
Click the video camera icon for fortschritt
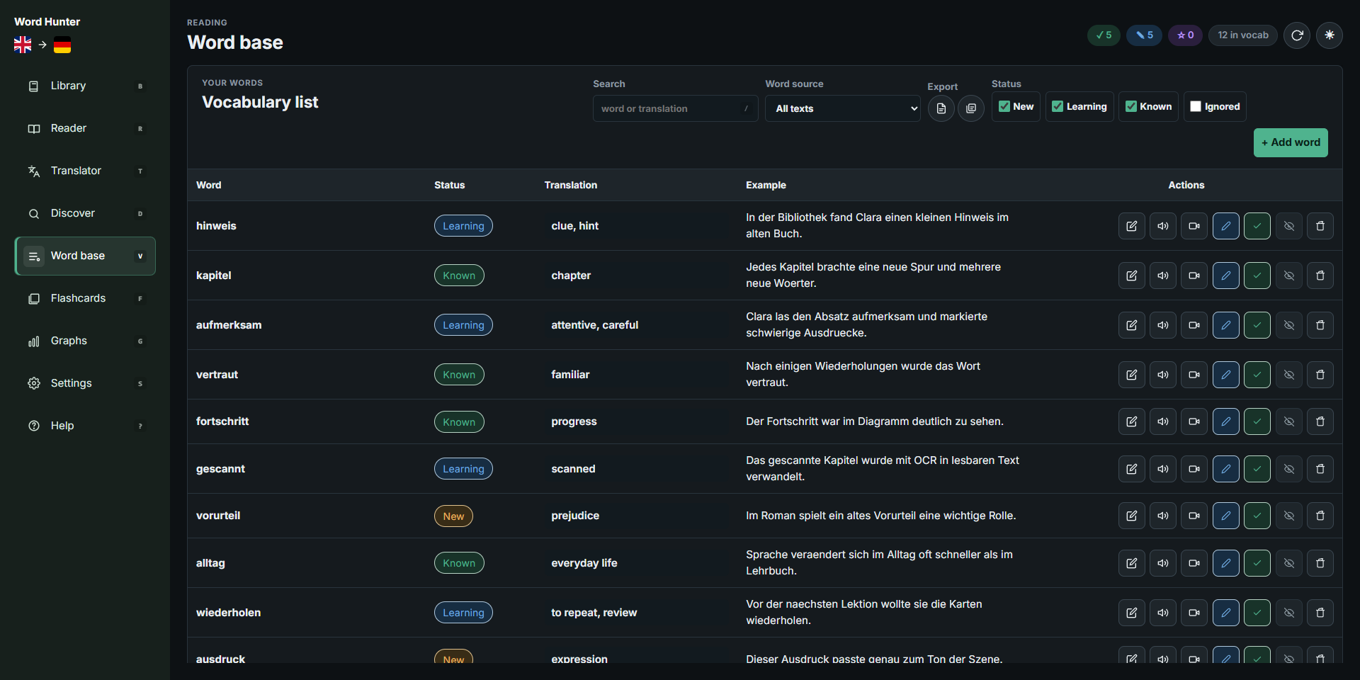tap(1194, 421)
